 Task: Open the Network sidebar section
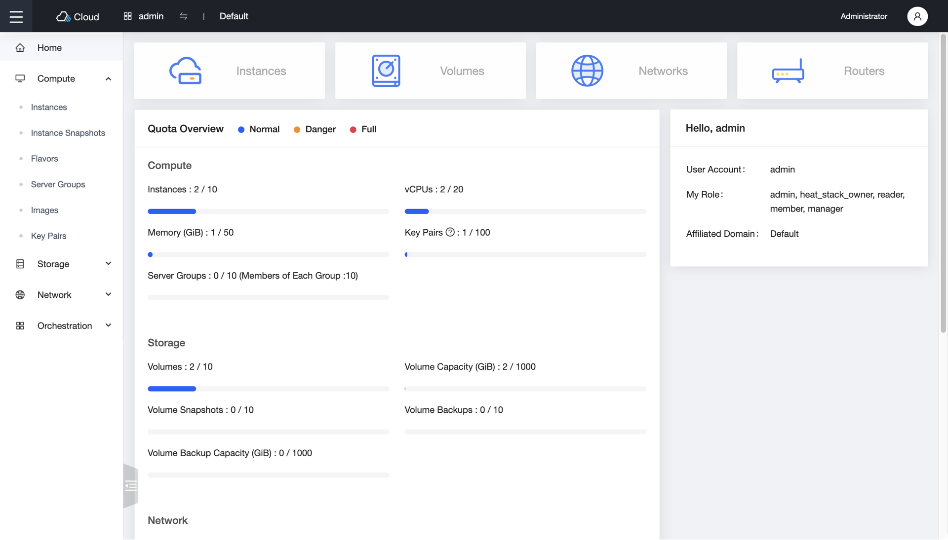coord(61,295)
